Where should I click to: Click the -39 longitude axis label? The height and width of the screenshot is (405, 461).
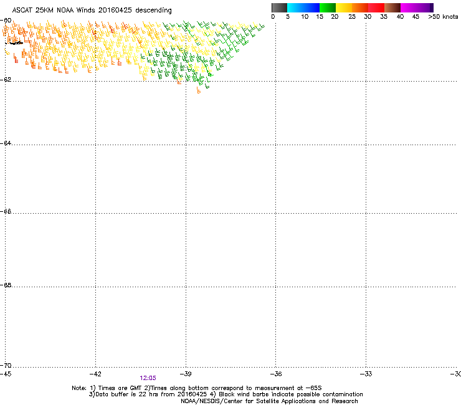[x=186, y=374]
